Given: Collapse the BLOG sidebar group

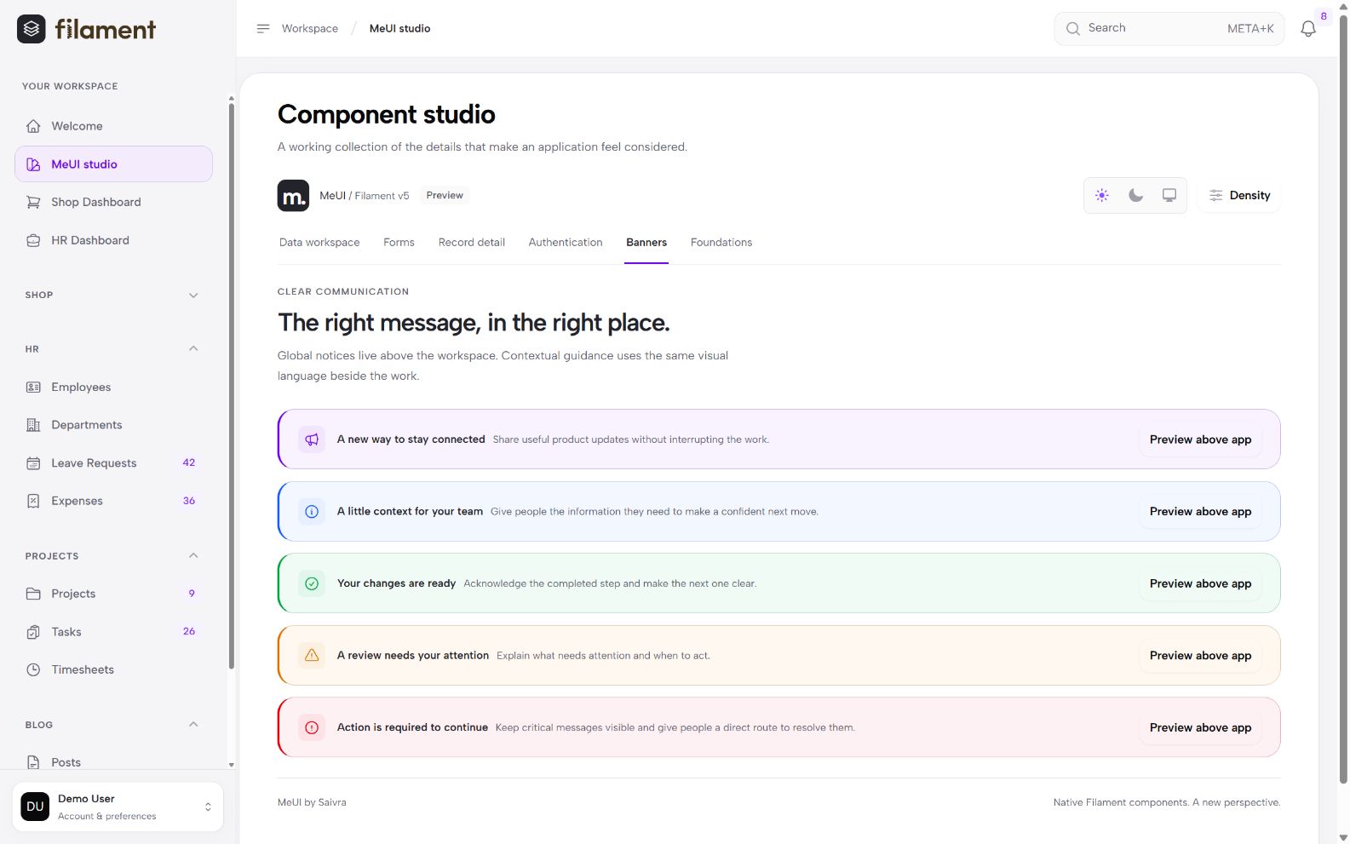Looking at the screenshot, I should click(112, 725).
